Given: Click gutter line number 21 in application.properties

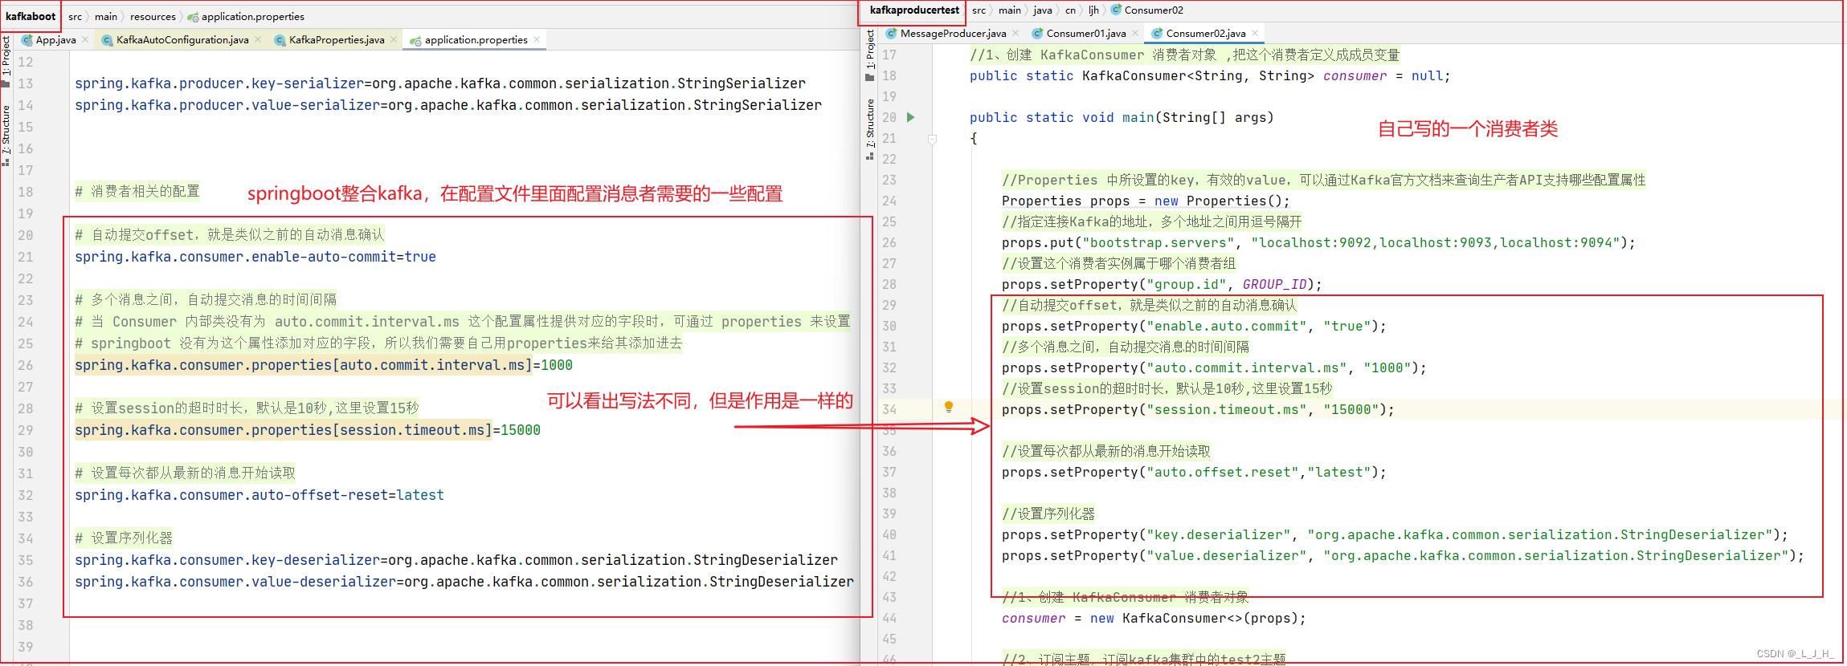Looking at the screenshot, I should pos(26,257).
